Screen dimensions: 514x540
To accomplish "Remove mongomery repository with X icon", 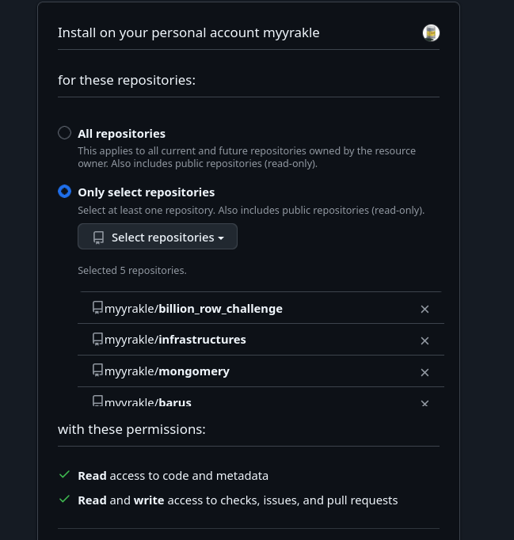I will pos(425,372).
